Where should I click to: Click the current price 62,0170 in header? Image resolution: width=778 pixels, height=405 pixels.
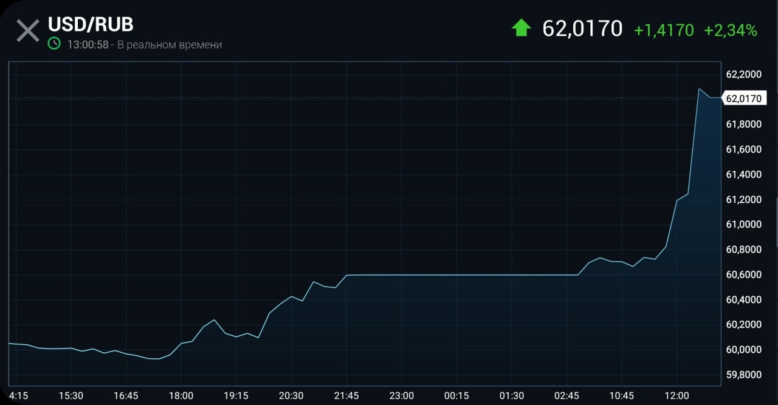click(x=582, y=29)
